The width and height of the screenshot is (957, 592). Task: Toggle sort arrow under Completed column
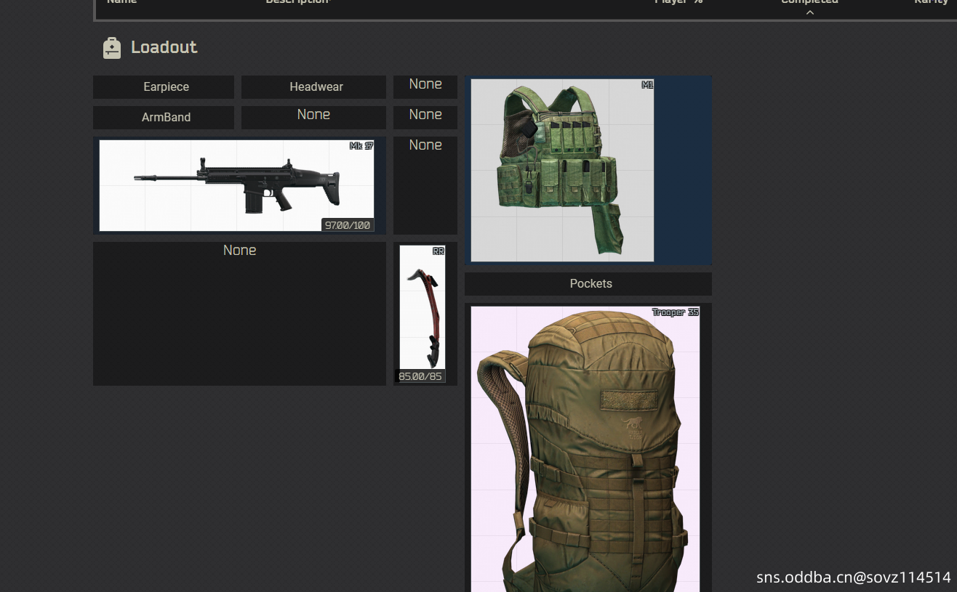(x=809, y=12)
